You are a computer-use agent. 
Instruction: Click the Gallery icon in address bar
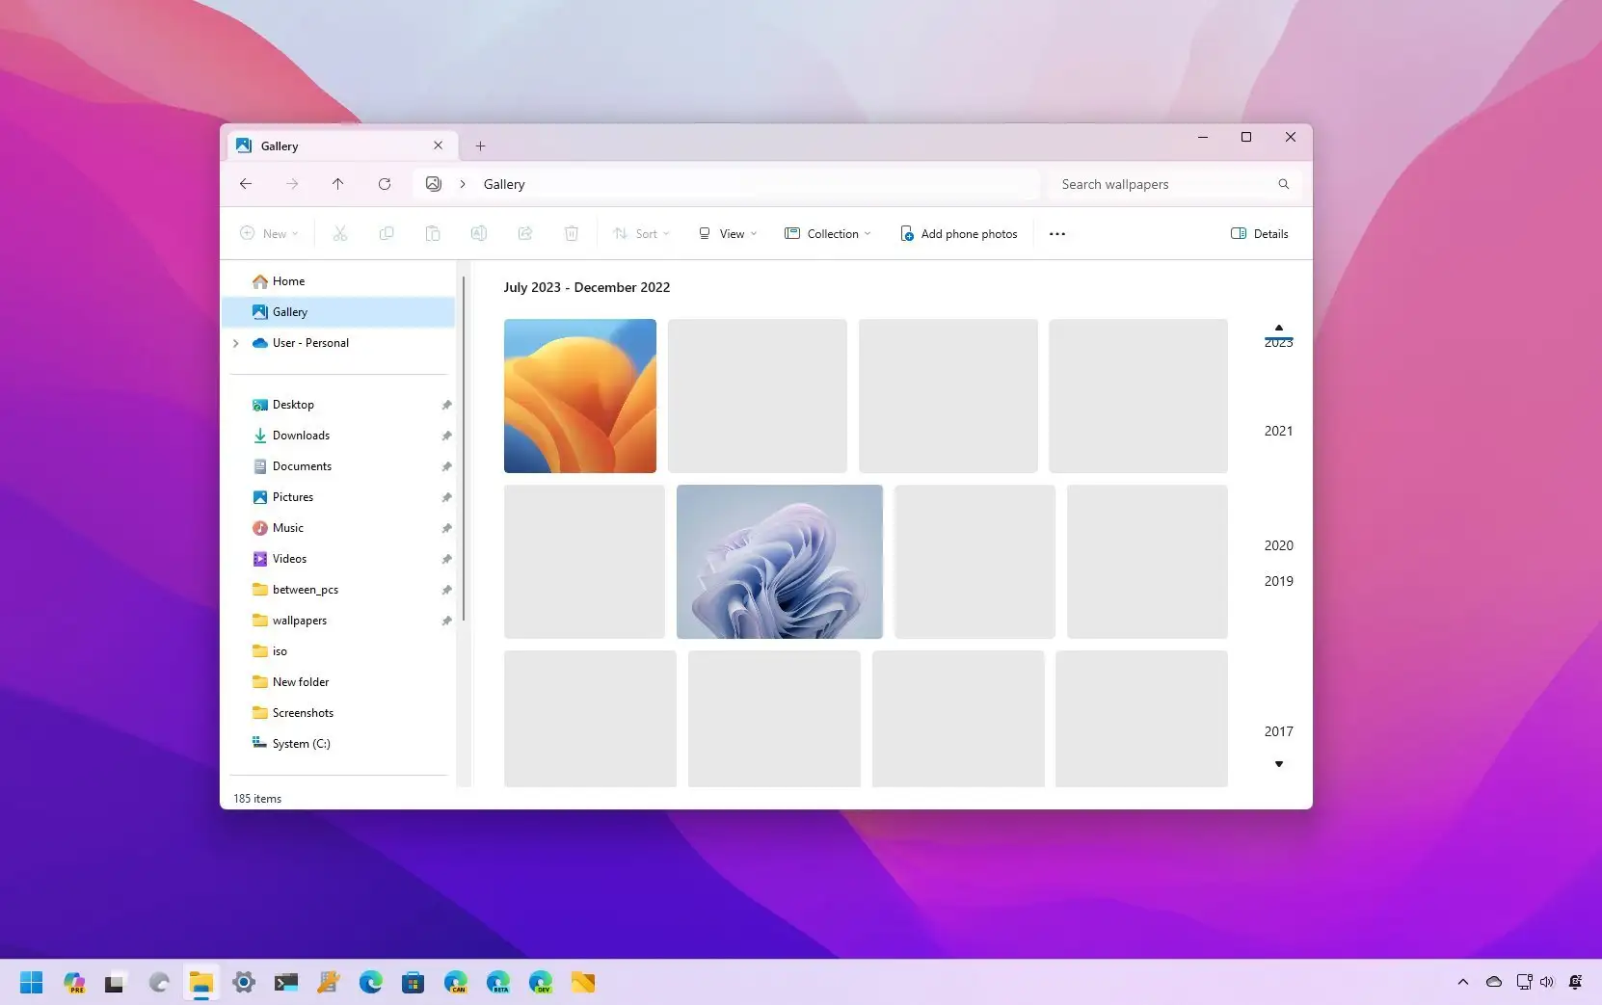point(434,184)
